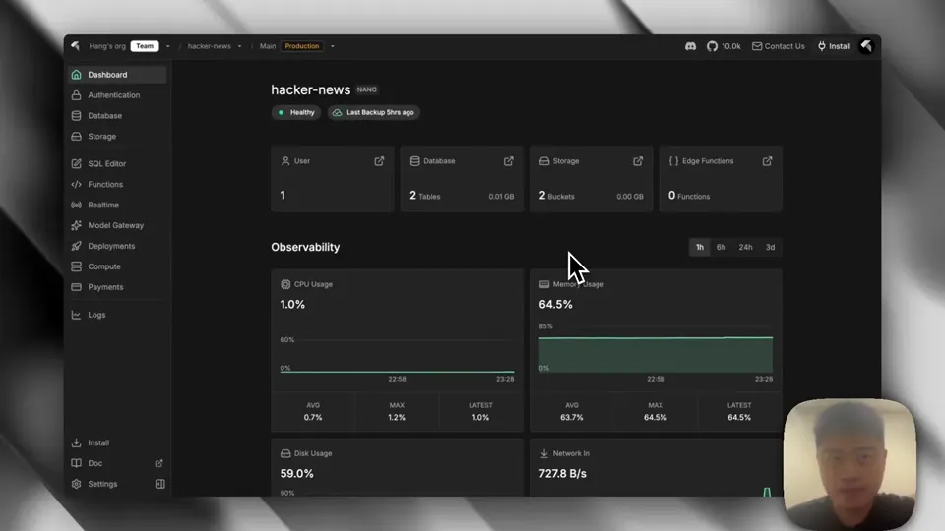Click the Logs chart icon
The height and width of the screenshot is (531, 945).
(76, 315)
